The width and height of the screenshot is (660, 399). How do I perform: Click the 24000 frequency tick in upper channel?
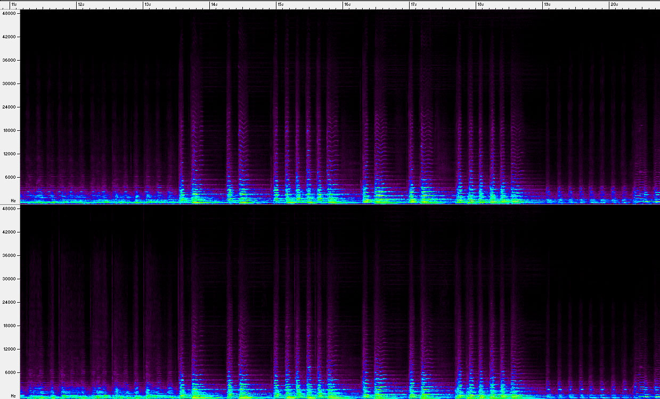[10, 107]
